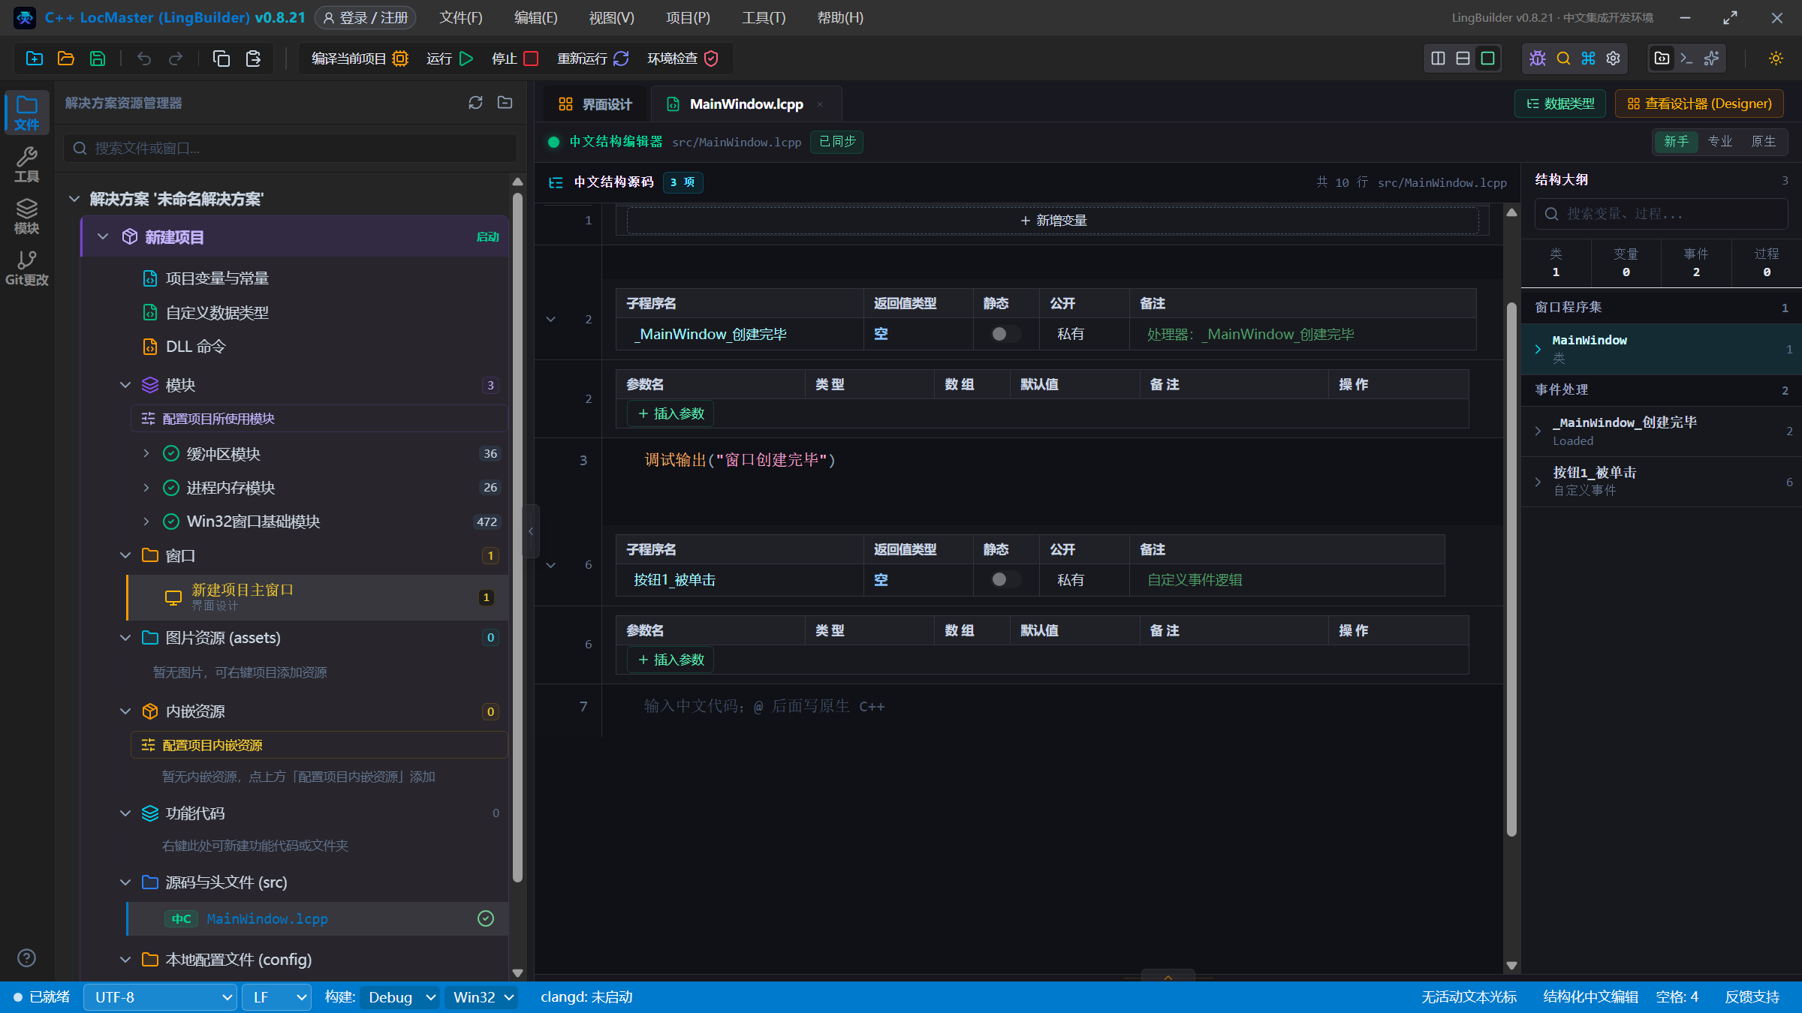Click the terminal prompt icon
This screenshot has height=1013, width=1802.
click(x=1686, y=59)
